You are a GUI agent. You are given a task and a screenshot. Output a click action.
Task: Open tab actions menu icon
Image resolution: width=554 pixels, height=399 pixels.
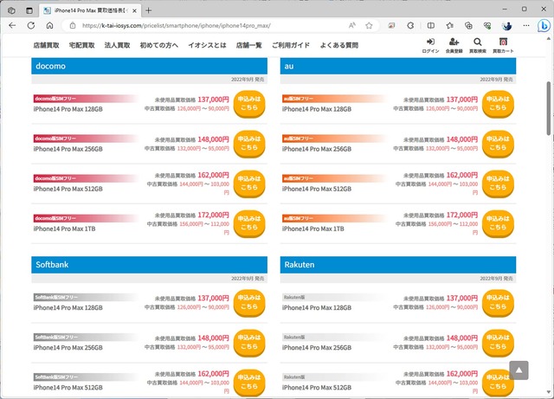(x=29, y=10)
